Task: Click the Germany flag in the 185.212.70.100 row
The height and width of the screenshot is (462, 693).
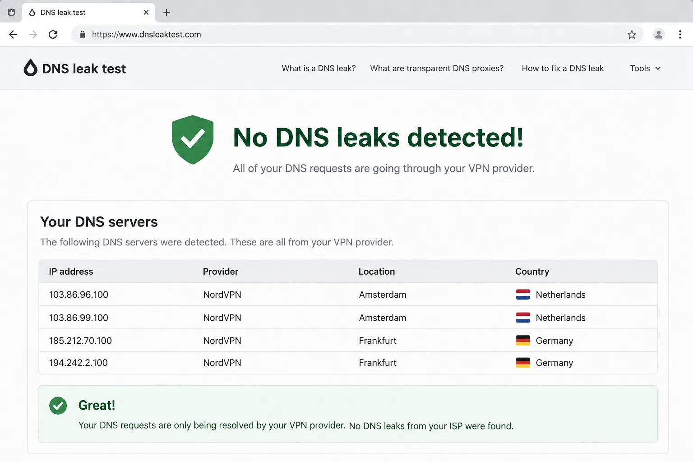Action: point(523,341)
